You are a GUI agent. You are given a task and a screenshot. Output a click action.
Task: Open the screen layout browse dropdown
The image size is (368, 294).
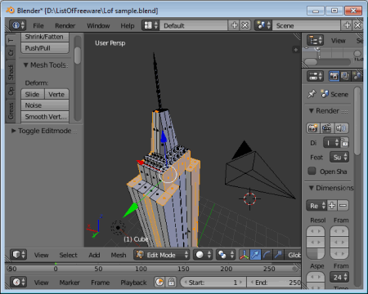(x=150, y=25)
